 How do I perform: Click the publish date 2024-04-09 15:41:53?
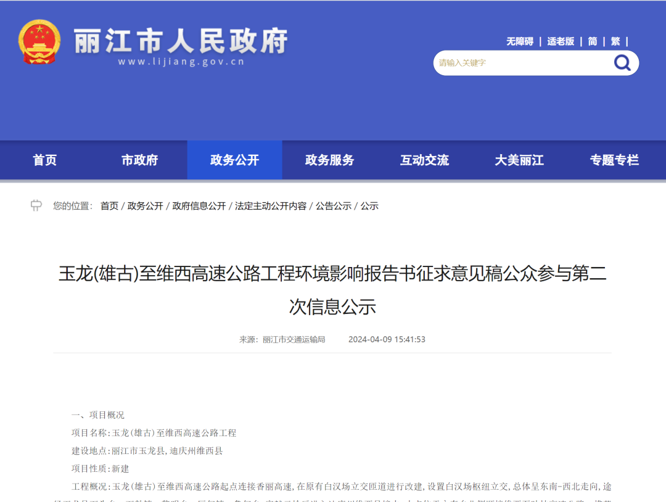(387, 339)
